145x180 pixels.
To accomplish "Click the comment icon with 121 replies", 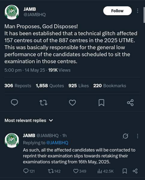I will (29, 171).
